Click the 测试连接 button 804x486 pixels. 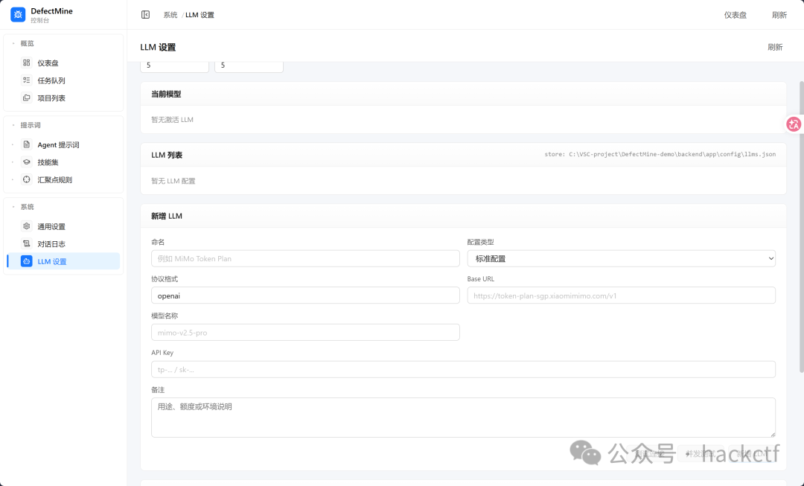click(x=650, y=454)
